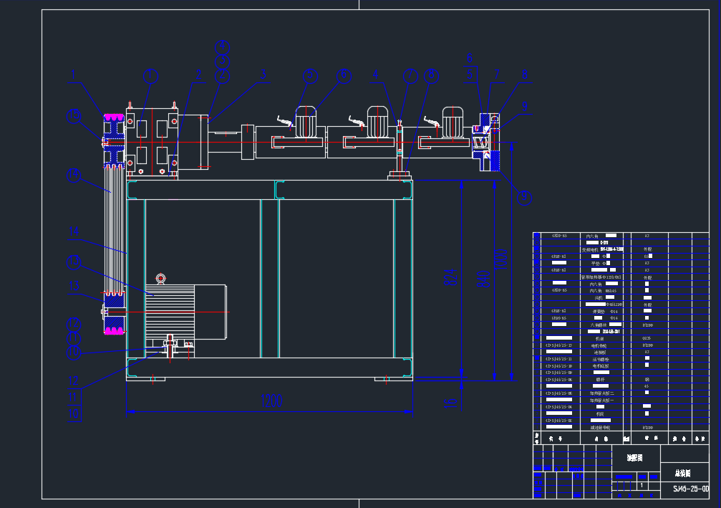Image resolution: width=721 pixels, height=508 pixels.
Task: Click circled balloon number 6
Action: (343, 75)
